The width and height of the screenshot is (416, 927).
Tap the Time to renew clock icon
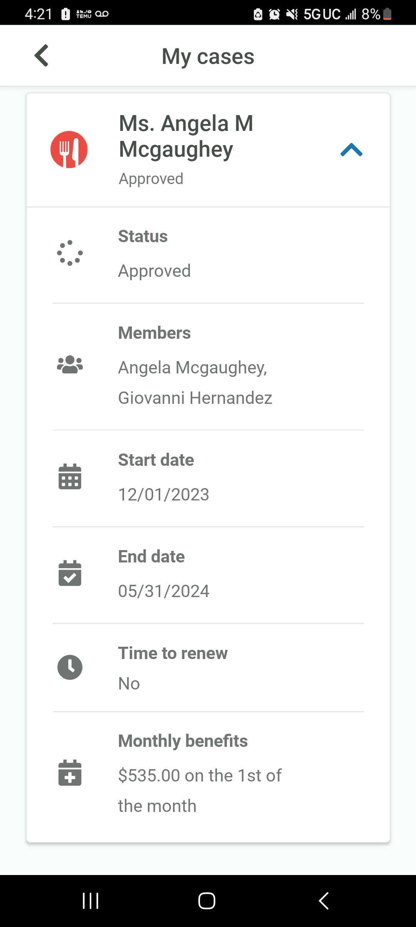click(x=70, y=667)
